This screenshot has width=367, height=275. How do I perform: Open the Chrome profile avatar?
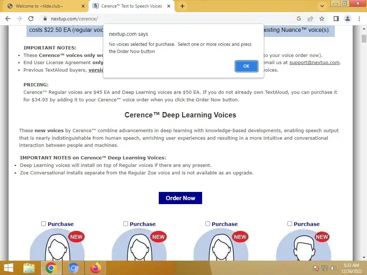click(348, 19)
